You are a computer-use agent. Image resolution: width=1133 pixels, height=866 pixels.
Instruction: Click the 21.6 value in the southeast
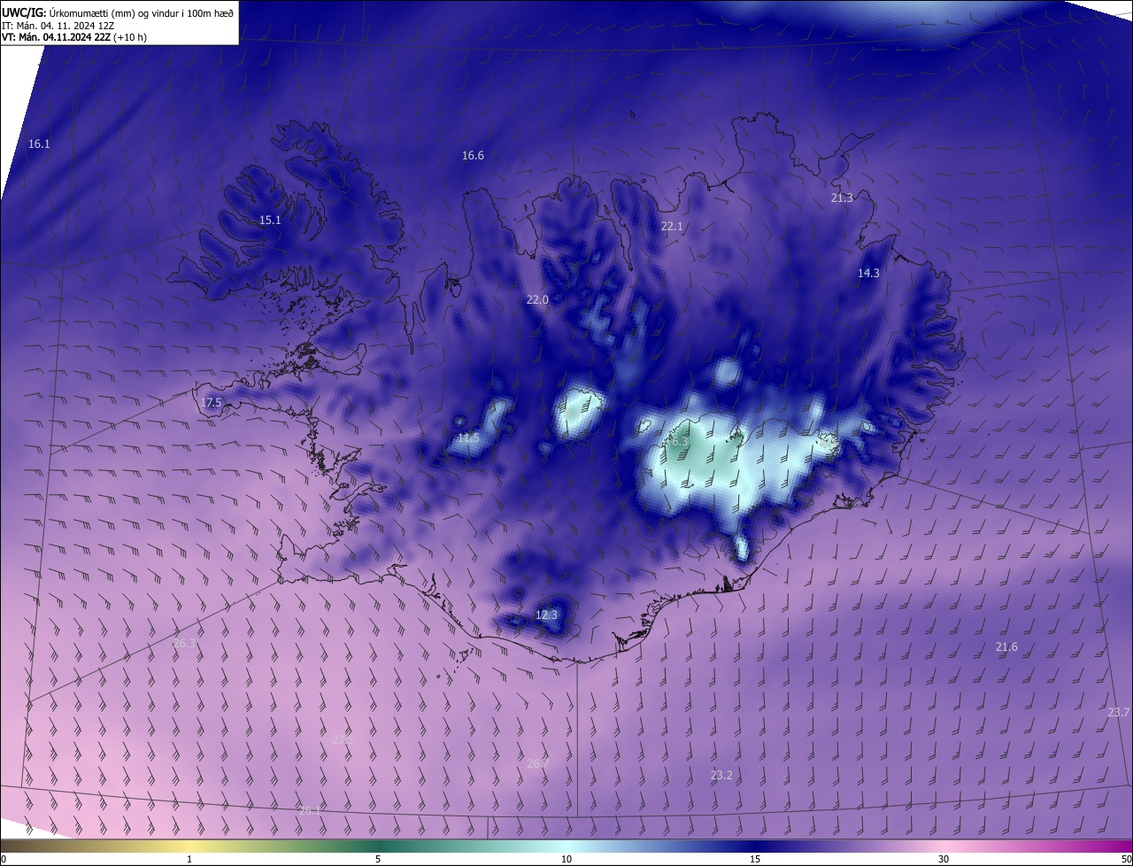pos(1006,647)
